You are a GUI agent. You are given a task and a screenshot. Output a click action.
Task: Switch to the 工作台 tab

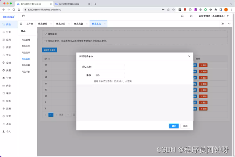coord(30,24)
